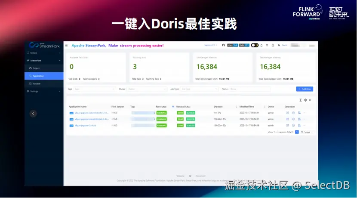357x198 pixels.
Task: Select the Application sidebar item
Action: 44,76
